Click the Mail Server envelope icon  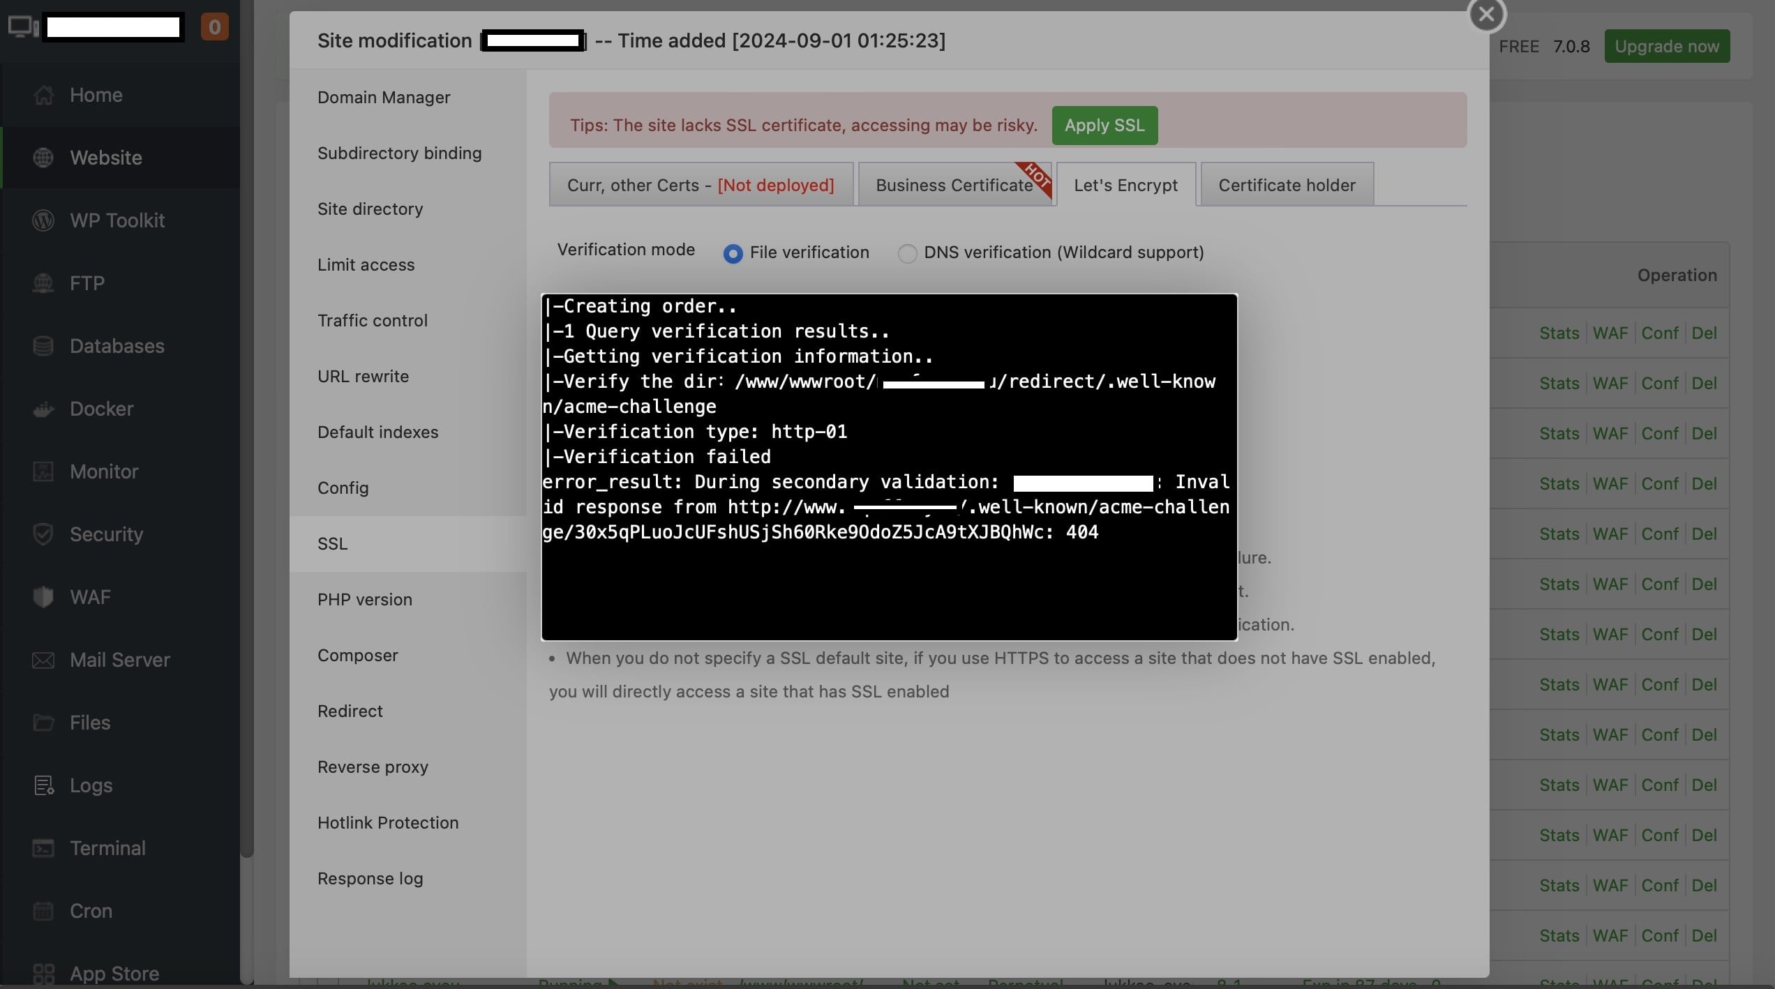pos(43,660)
